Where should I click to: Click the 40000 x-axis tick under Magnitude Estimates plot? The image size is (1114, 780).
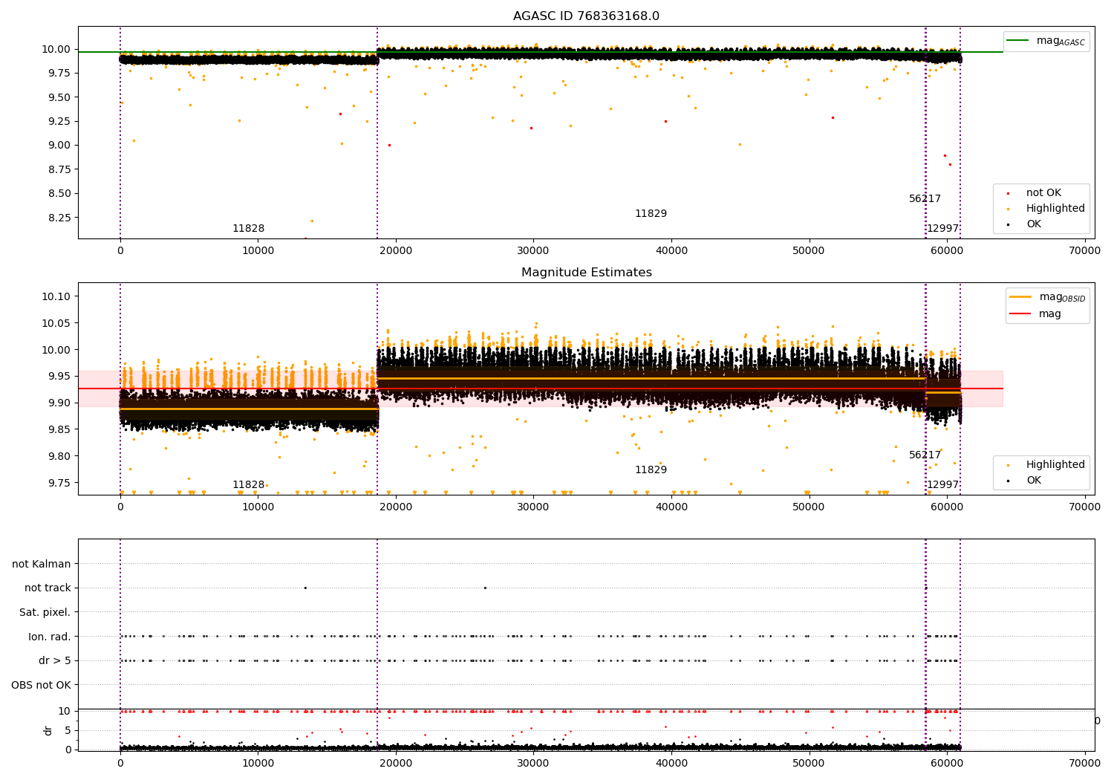671,507
